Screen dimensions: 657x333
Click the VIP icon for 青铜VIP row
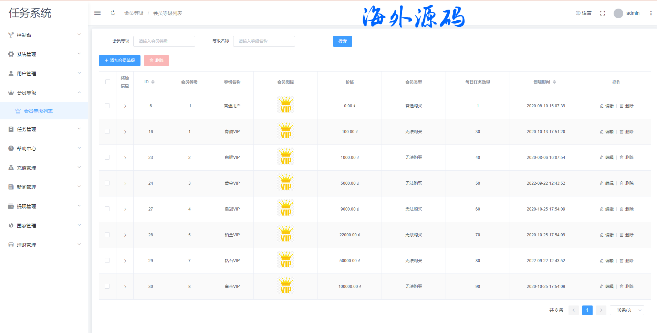[x=285, y=131]
